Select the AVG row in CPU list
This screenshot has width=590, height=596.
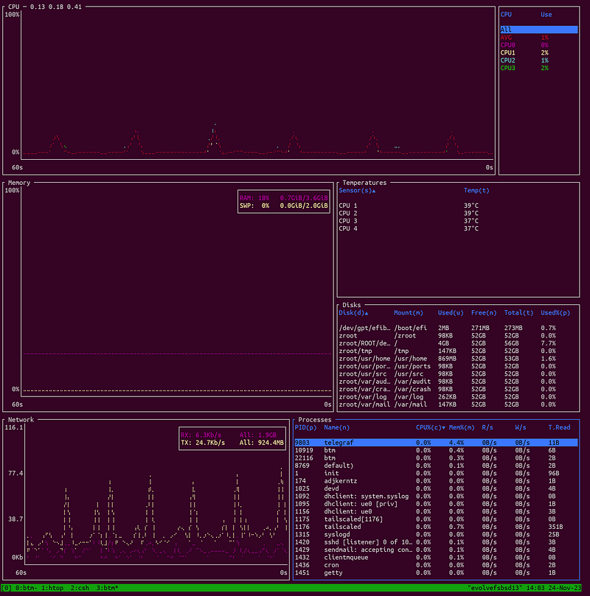pos(538,38)
